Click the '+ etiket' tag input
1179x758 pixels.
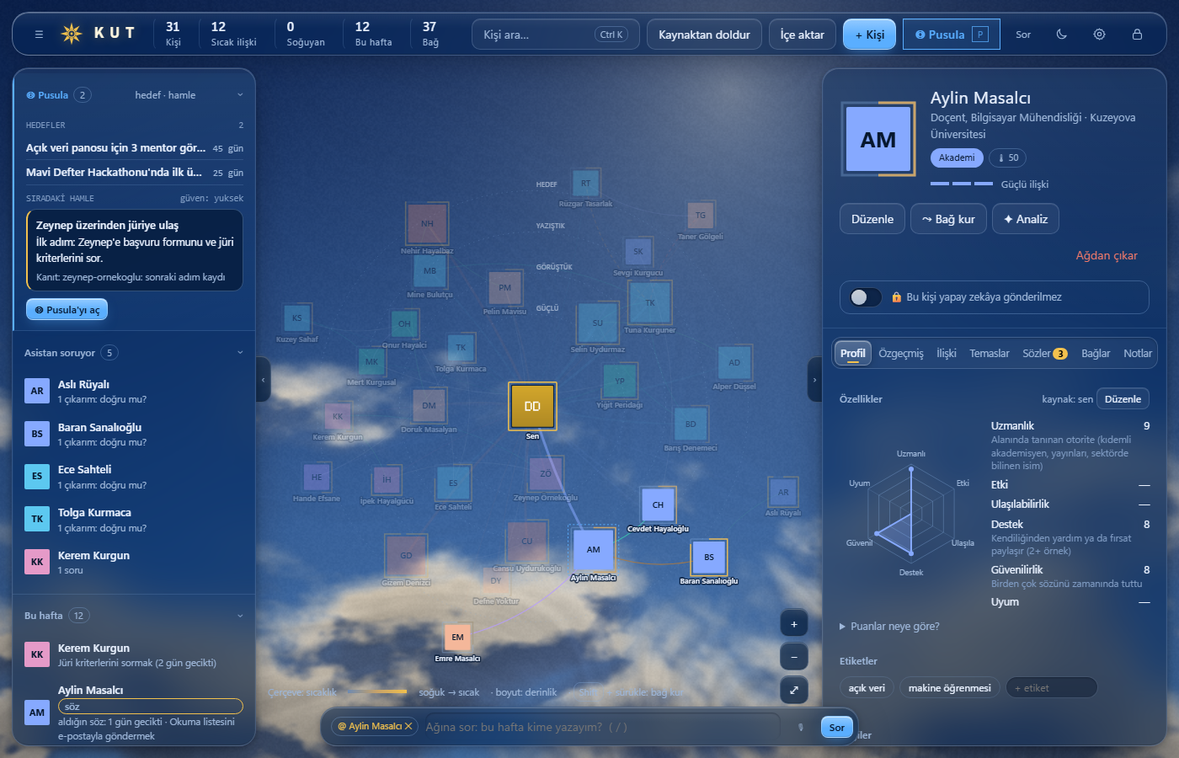(x=1051, y=688)
